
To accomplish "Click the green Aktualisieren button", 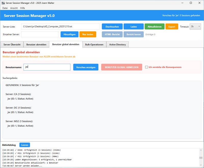I will tap(154, 27).
